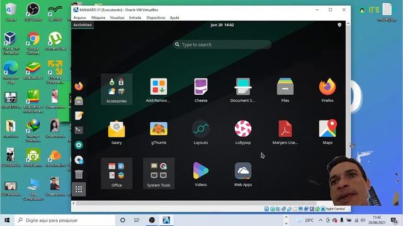Viewport: 403px width, 226px height.
Task: Click the Activities button
Action: 82,25
